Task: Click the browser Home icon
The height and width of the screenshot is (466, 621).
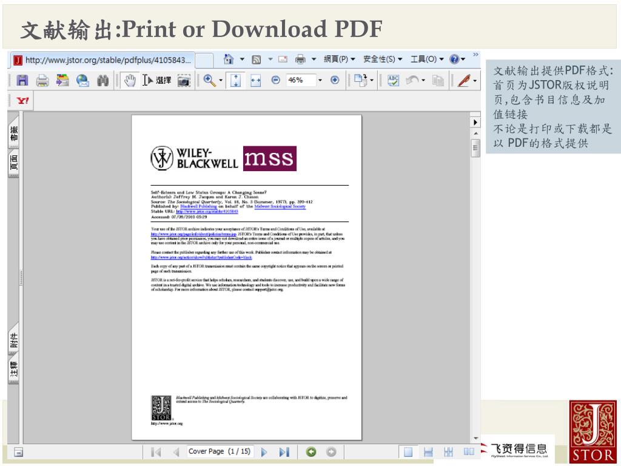Action: click(229, 59)
